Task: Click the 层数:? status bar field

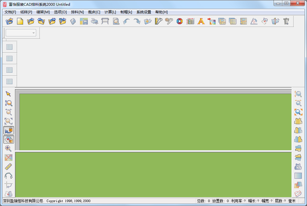Action: click(280, 201)
